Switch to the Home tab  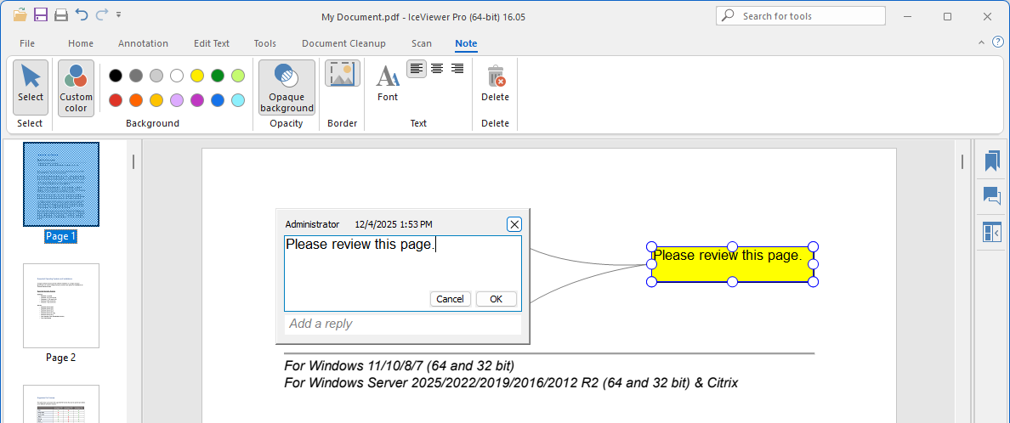pos(81,44)
